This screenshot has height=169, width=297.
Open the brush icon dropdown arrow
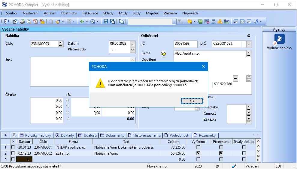pos(63,22)
